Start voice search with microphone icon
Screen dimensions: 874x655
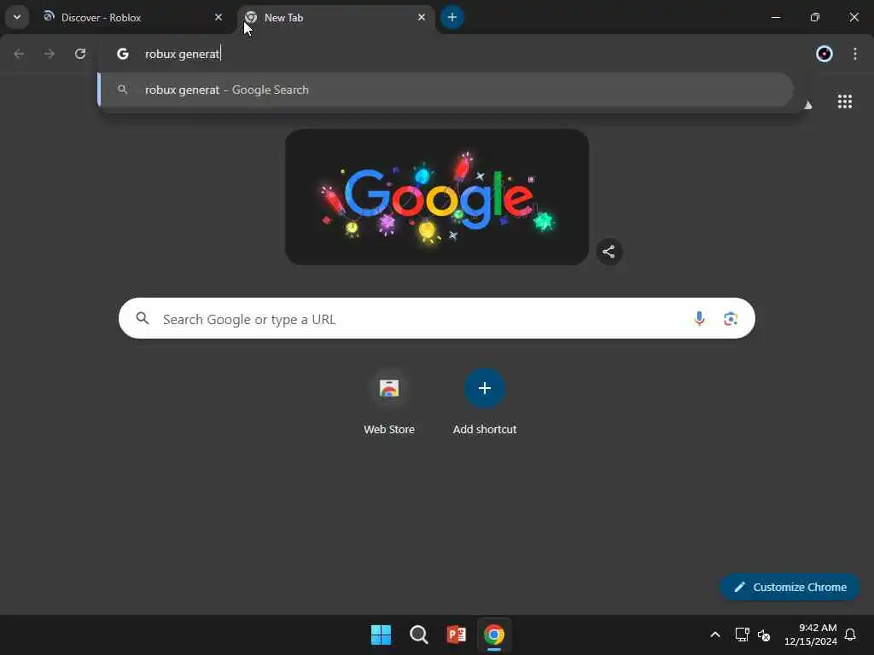(700, 319)
